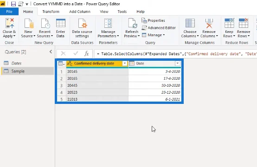This screenshot has width=257, height=167.
Task: Expand the Manage Parameters dropdown label
Action: click(108, 36)
